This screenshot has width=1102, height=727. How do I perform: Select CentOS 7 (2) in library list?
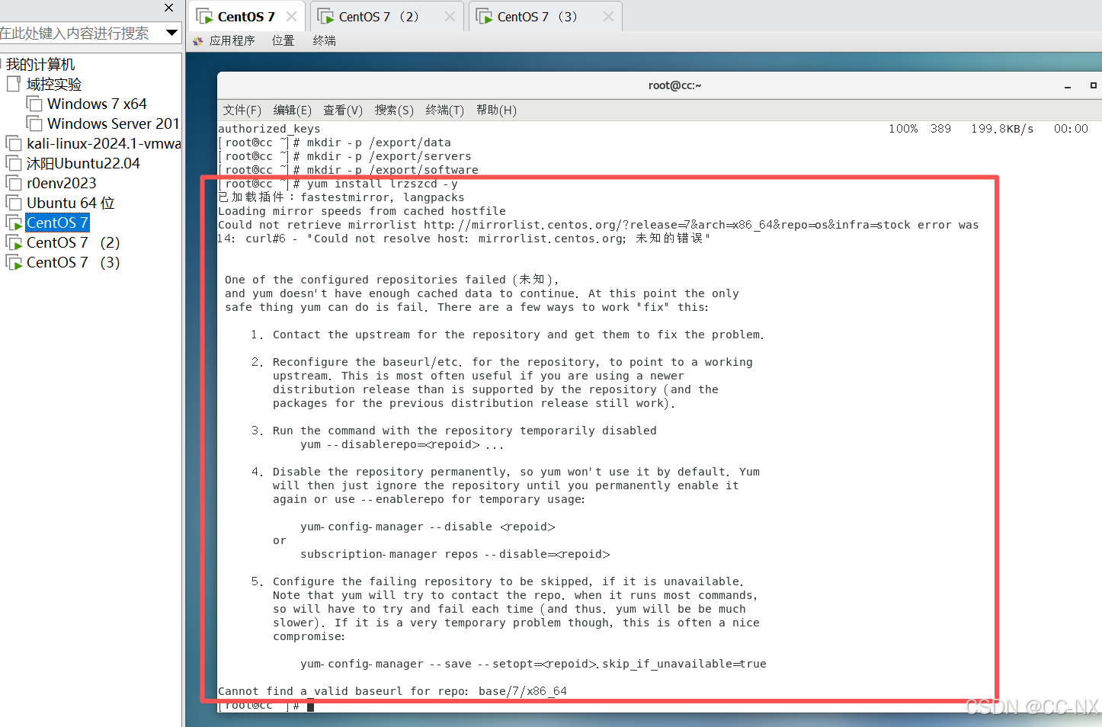73,242
